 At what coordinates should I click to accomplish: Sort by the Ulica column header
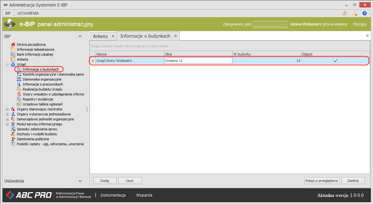click(x=198, y=54)
